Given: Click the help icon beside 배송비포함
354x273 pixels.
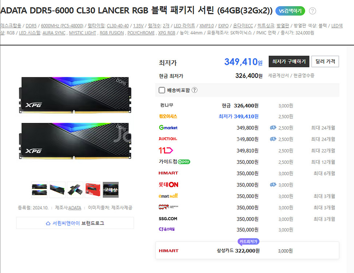Looking at the screenshot, I should coord(194,90).
